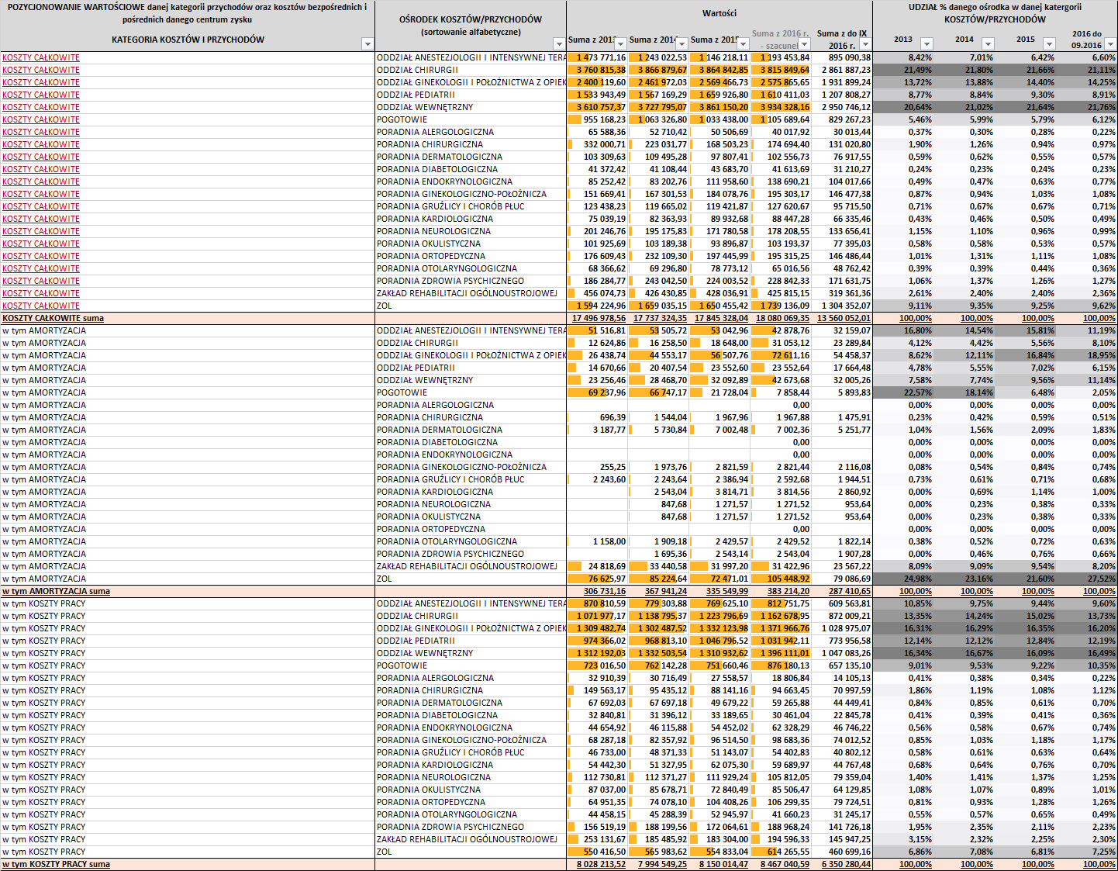
Task: Select PORADNIA NEUROLOGICZNA in the KOSZTY CAŁKOWITE section
Action: 433,231
